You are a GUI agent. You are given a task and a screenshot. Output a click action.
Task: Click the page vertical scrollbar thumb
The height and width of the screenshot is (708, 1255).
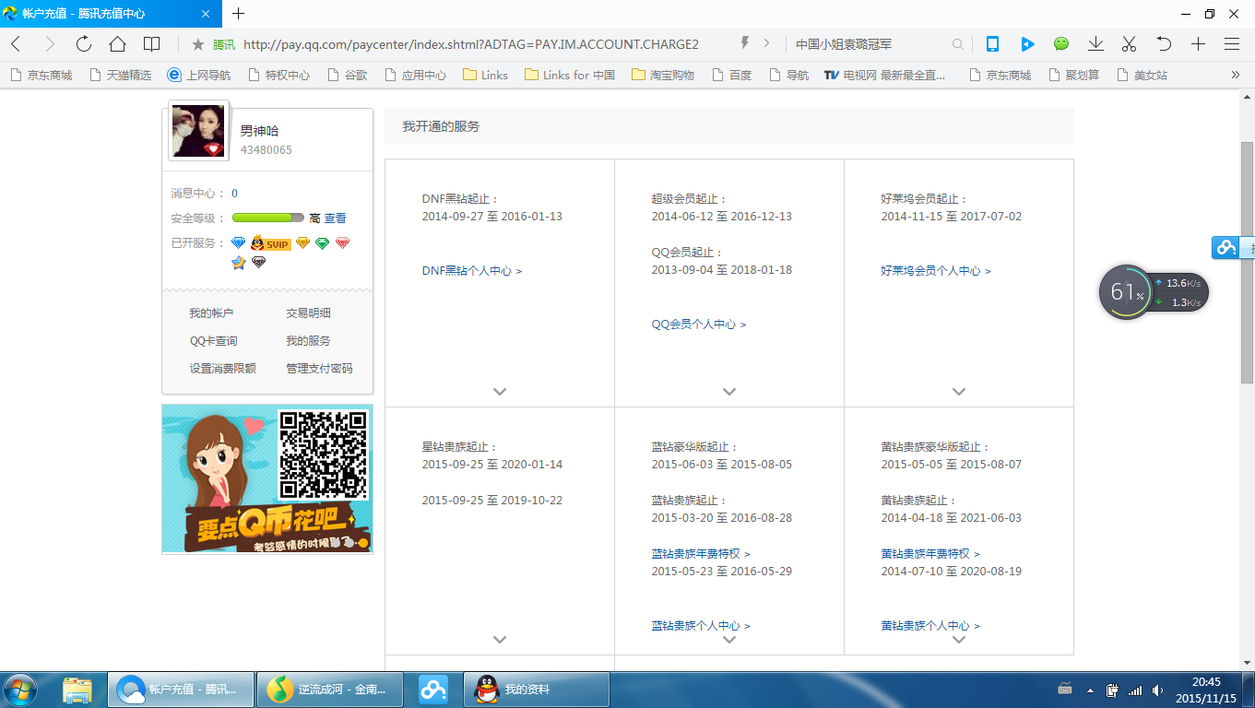[1247, 263]
